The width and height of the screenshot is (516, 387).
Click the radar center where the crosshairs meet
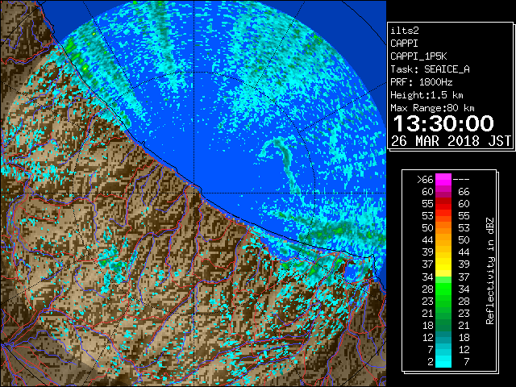click(x=193, y=193)
